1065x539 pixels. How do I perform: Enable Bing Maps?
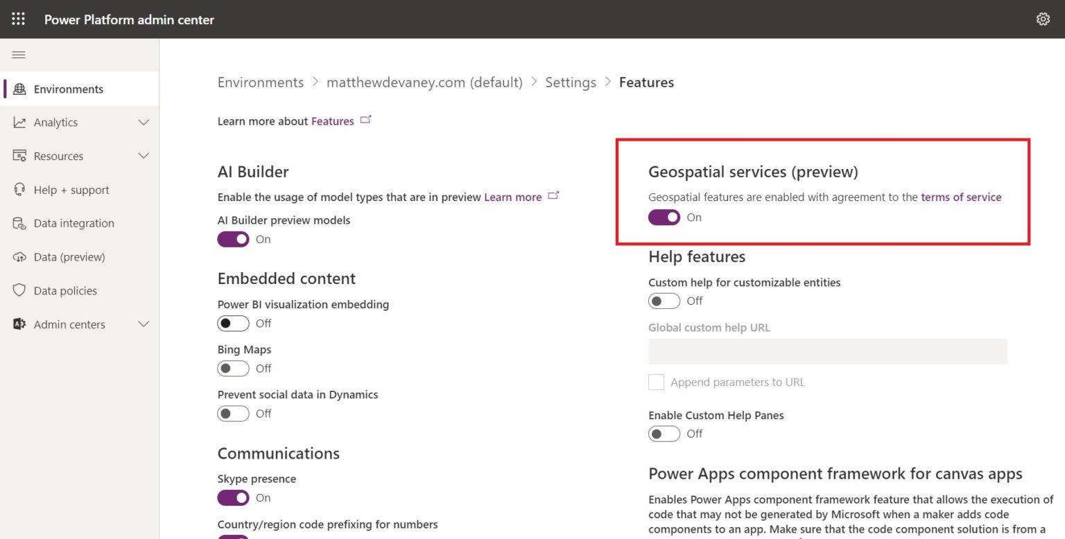233,368
